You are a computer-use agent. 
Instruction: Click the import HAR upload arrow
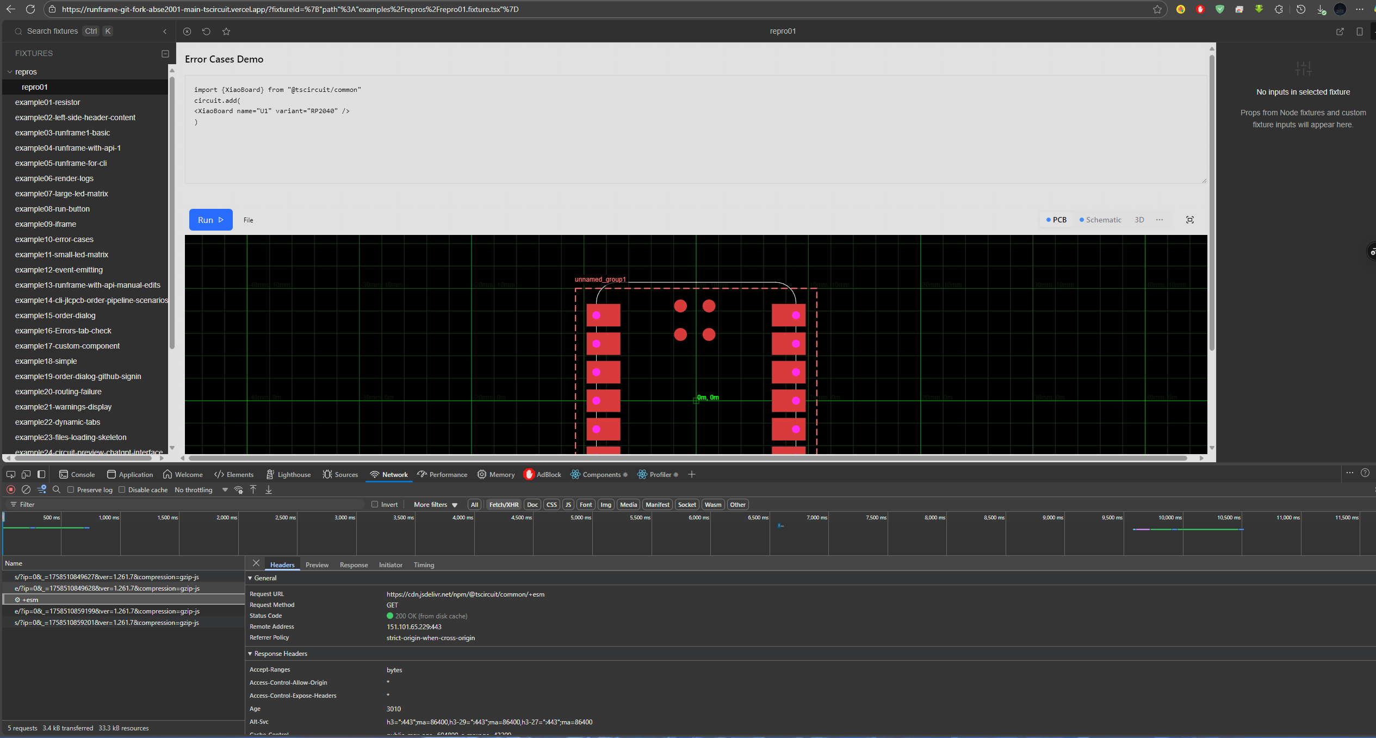click(x=253, y=489)
